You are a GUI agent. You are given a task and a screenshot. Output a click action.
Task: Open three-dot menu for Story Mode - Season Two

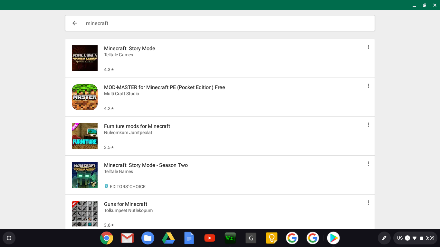click(x=368, y=164)
